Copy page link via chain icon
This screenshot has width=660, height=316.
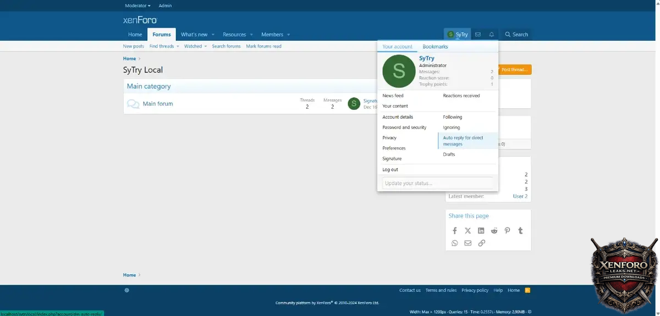click(481, 243)
